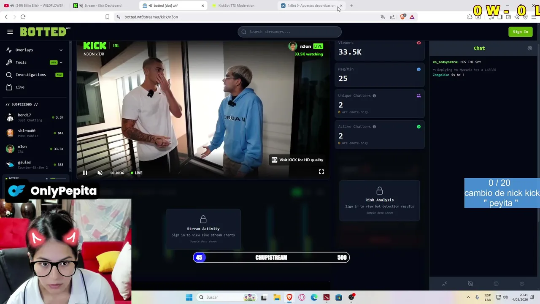The image size is (540, 304).
Task: Open Microsoft Edge from the taskbar
Action: click(314, 297)
